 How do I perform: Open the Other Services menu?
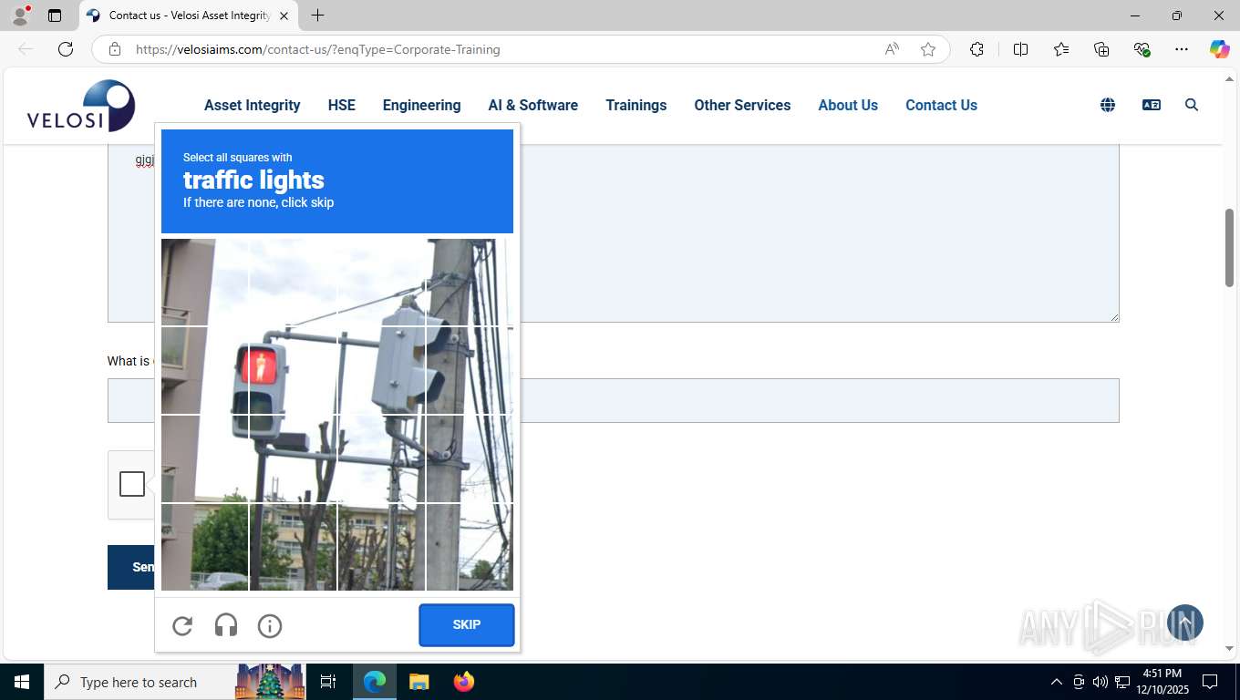click(742, 105)
